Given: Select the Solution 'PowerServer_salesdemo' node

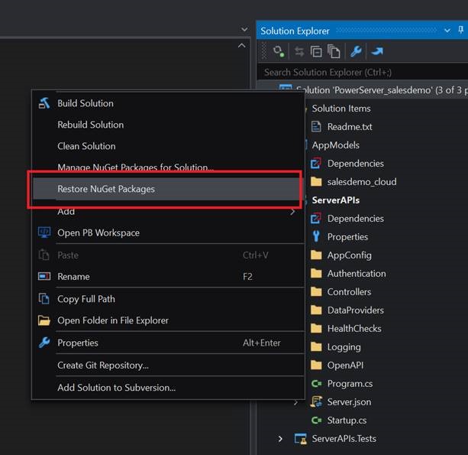Looking at the screenshot, I should [x=382, y=89].
